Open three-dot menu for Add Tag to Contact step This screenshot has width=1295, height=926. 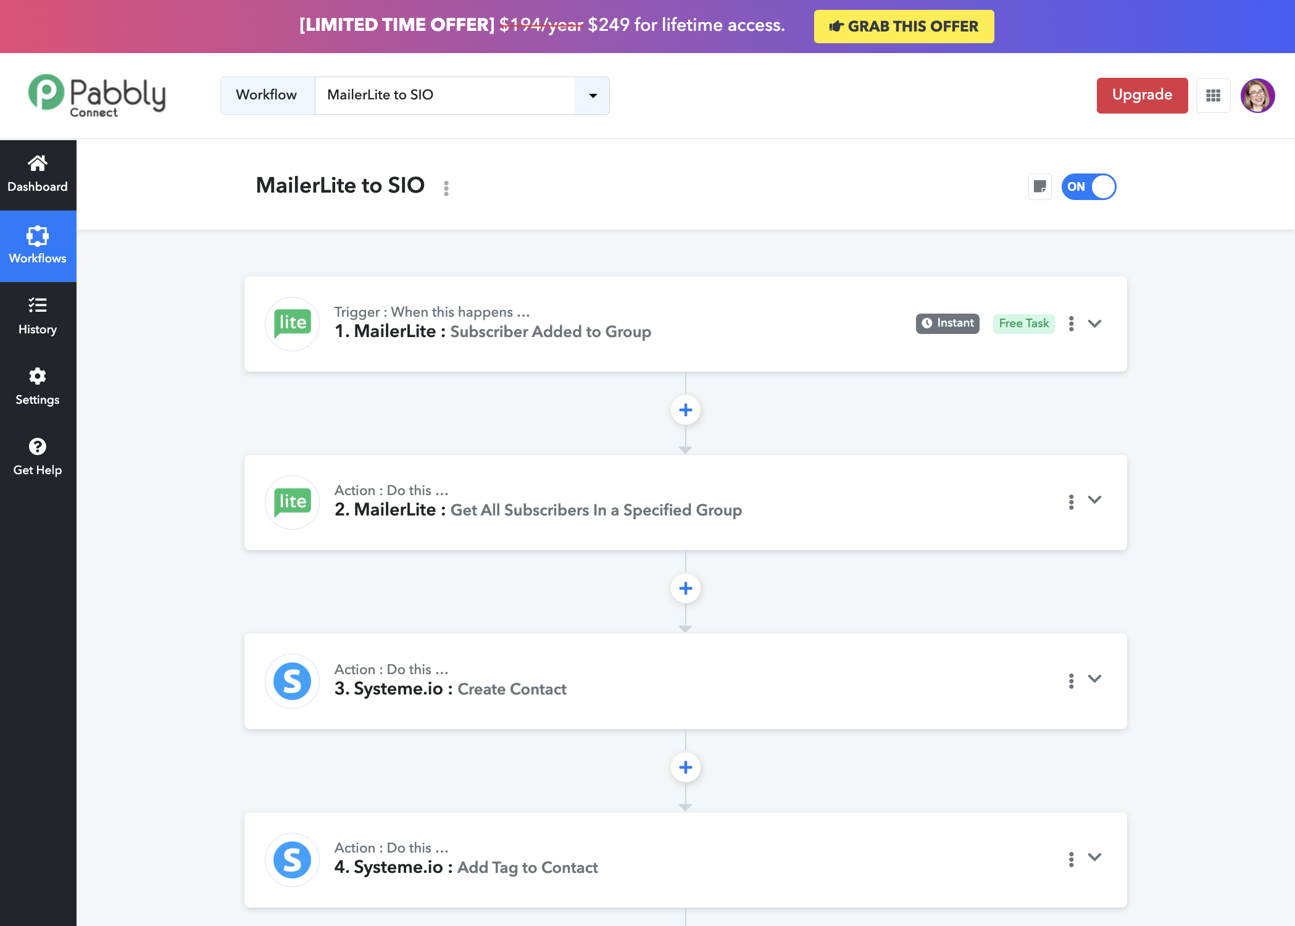tap(1072, 859)
